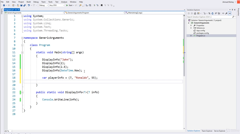Comment out the selected lines icon
Viewport: 240px width, 134px height.
[x=94, y=5]
